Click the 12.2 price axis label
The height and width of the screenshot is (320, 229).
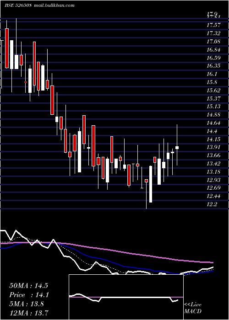point(212,204)
